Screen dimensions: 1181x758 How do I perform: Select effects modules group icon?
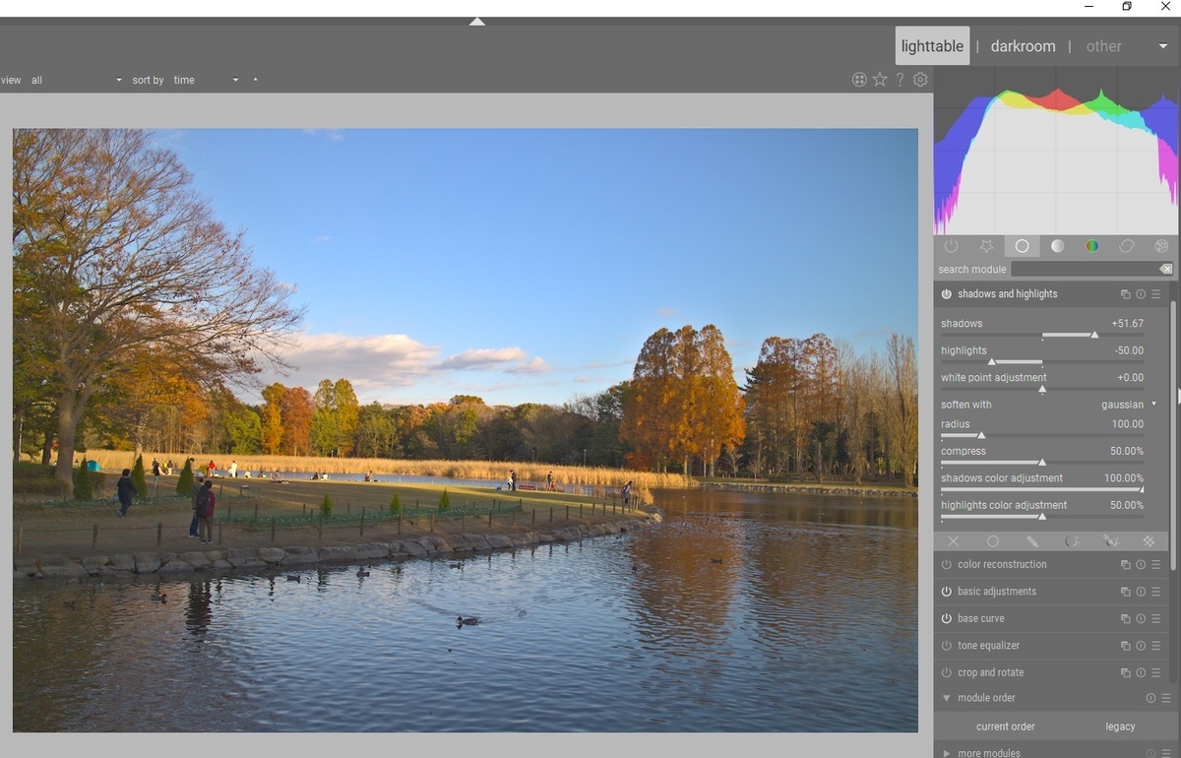point(1161,246)
